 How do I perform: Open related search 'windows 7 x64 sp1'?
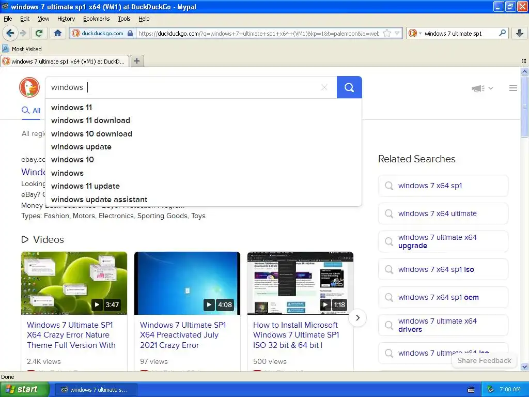click(x=443, y=186)
